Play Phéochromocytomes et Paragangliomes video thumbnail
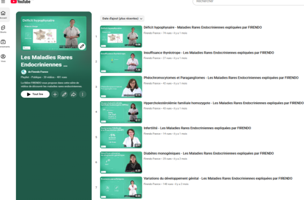This screenshot has width=304, height=200. 121,87
